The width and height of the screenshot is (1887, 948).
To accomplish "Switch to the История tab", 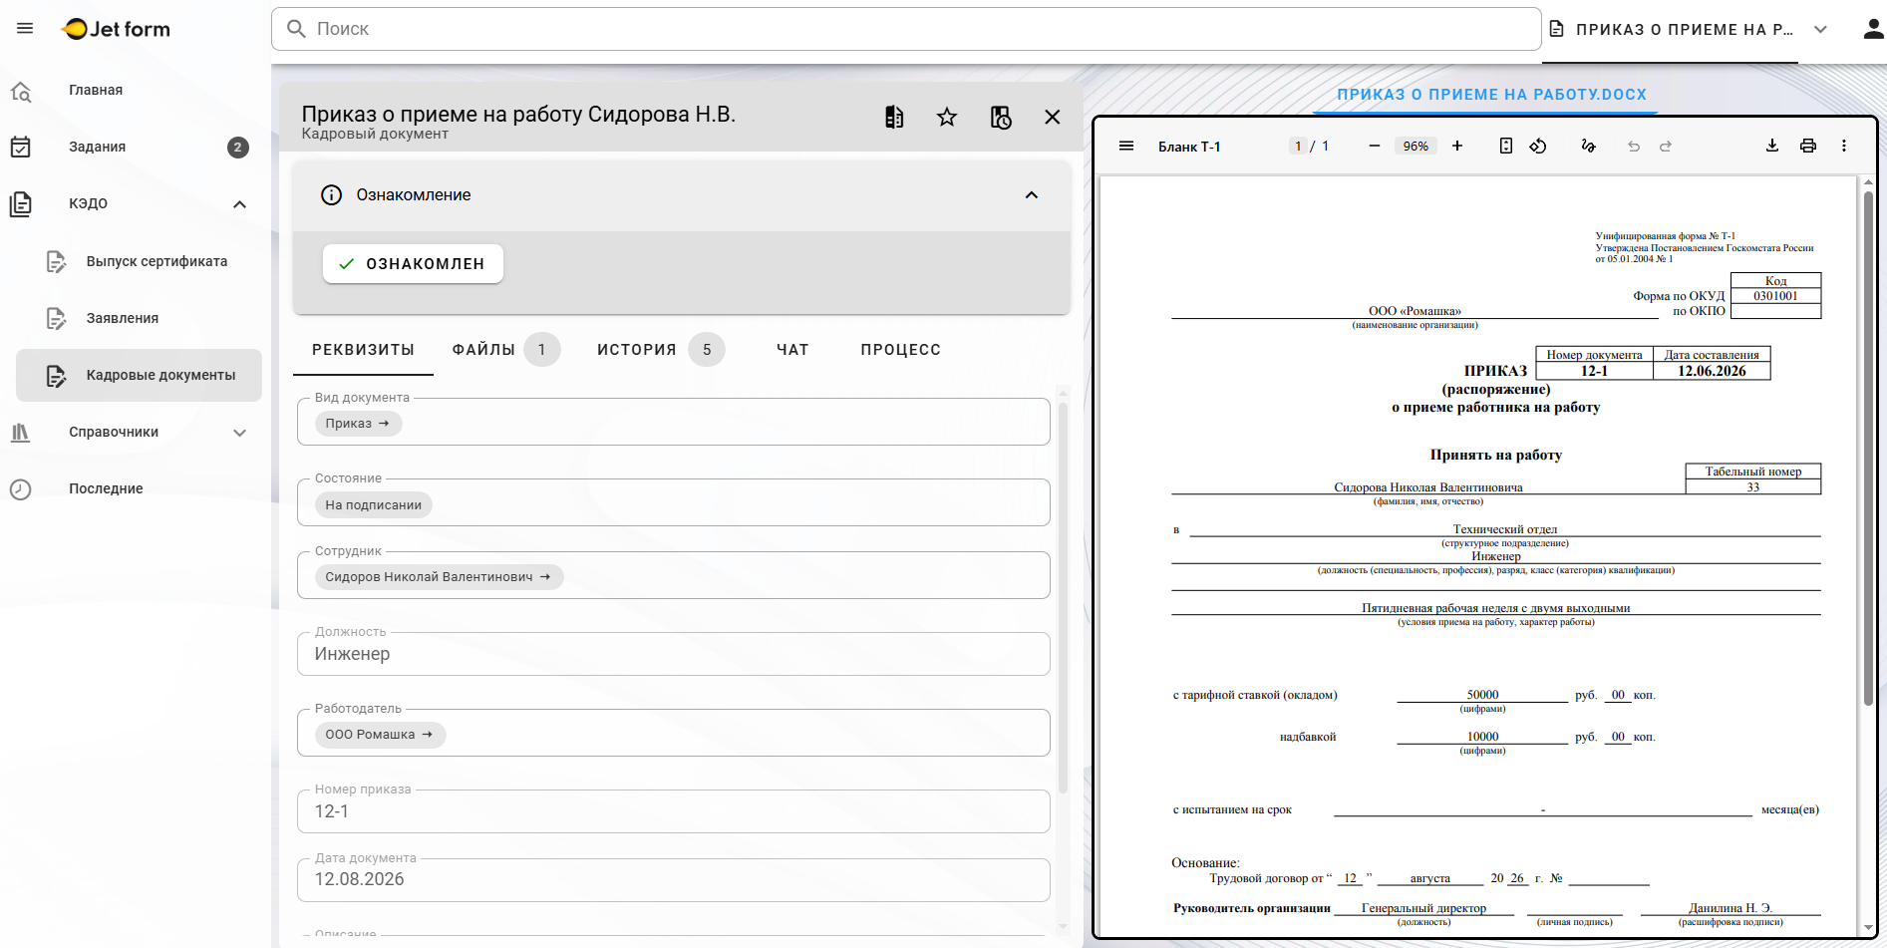I will tap(660, 350).
